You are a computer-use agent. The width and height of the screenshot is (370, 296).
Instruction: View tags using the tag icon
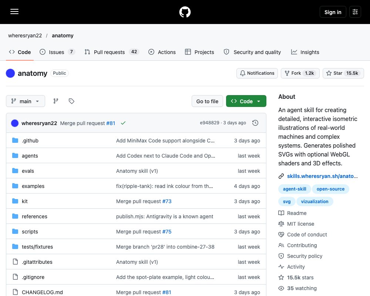pos(71,101)
